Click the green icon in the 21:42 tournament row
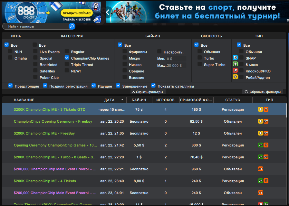 [260, 145]
